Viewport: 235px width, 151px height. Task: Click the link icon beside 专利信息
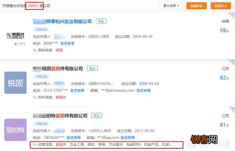tap(35, 97)
